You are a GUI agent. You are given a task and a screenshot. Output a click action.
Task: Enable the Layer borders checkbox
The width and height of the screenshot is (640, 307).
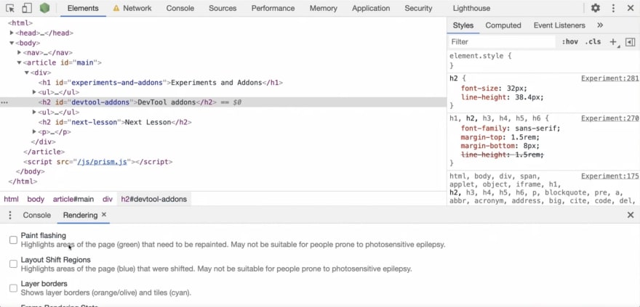pyautogui.click(x=14, y=288)
